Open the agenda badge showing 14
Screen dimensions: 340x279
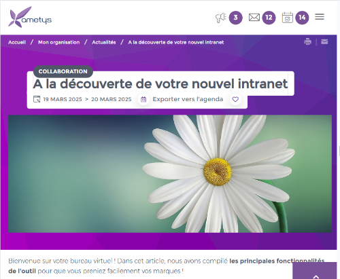coord(302,18)
